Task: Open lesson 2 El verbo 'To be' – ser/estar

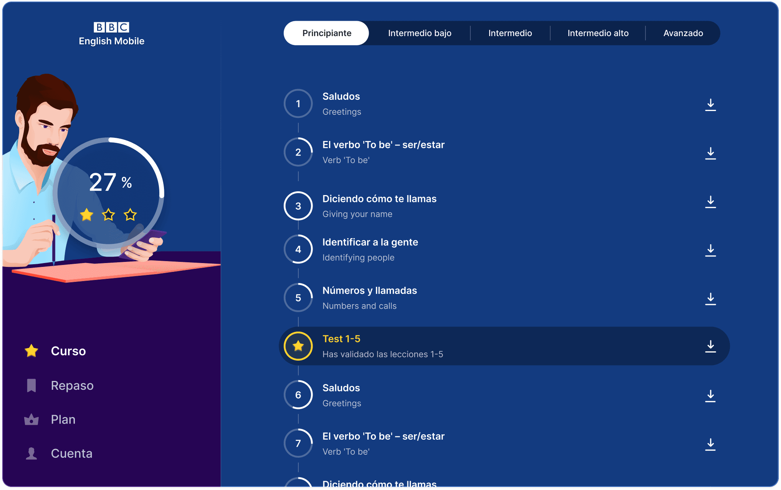Action: click(384, 145)
